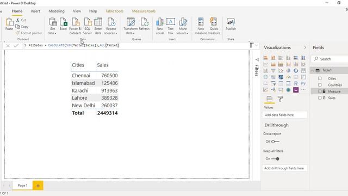Screen dimensions: 348x196
Task: Select the Slicer visual
Action: click(273, 83)
